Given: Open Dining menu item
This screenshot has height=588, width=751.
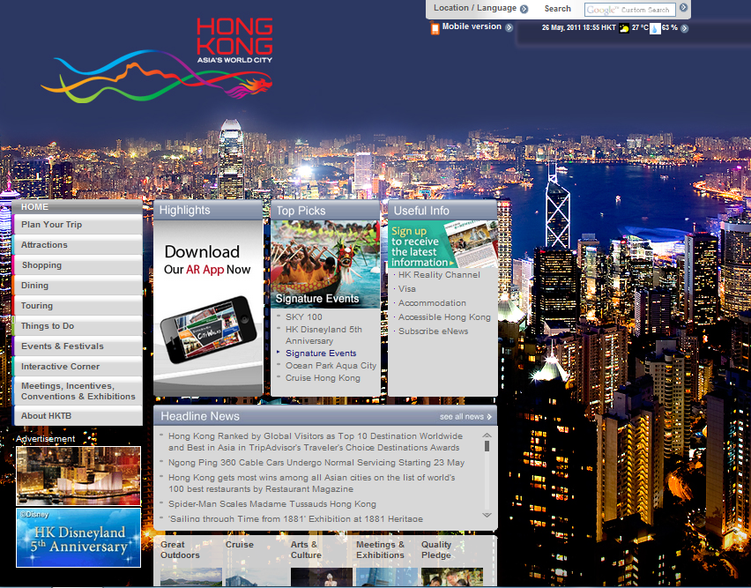Looking at the screenshot, I should [x=77, y=286].
